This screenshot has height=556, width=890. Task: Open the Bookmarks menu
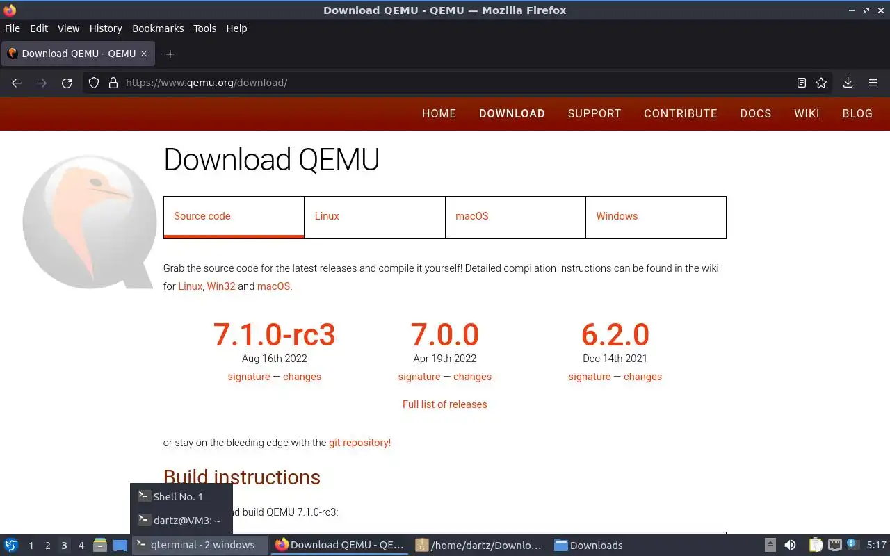(158, 28)
